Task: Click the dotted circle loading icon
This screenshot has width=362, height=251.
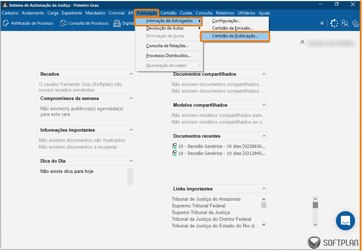Action: tap(334, 23)
